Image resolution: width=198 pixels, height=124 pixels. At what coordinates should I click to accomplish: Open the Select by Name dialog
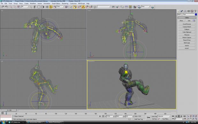coord(35,7)
